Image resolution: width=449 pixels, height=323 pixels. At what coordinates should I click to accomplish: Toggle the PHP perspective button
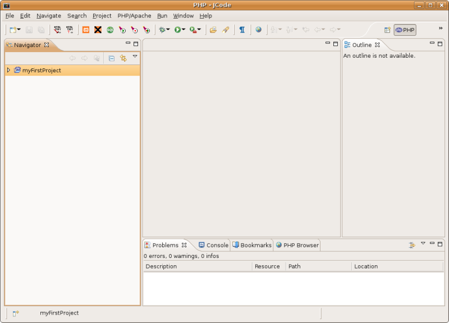[x=405, y=30]
